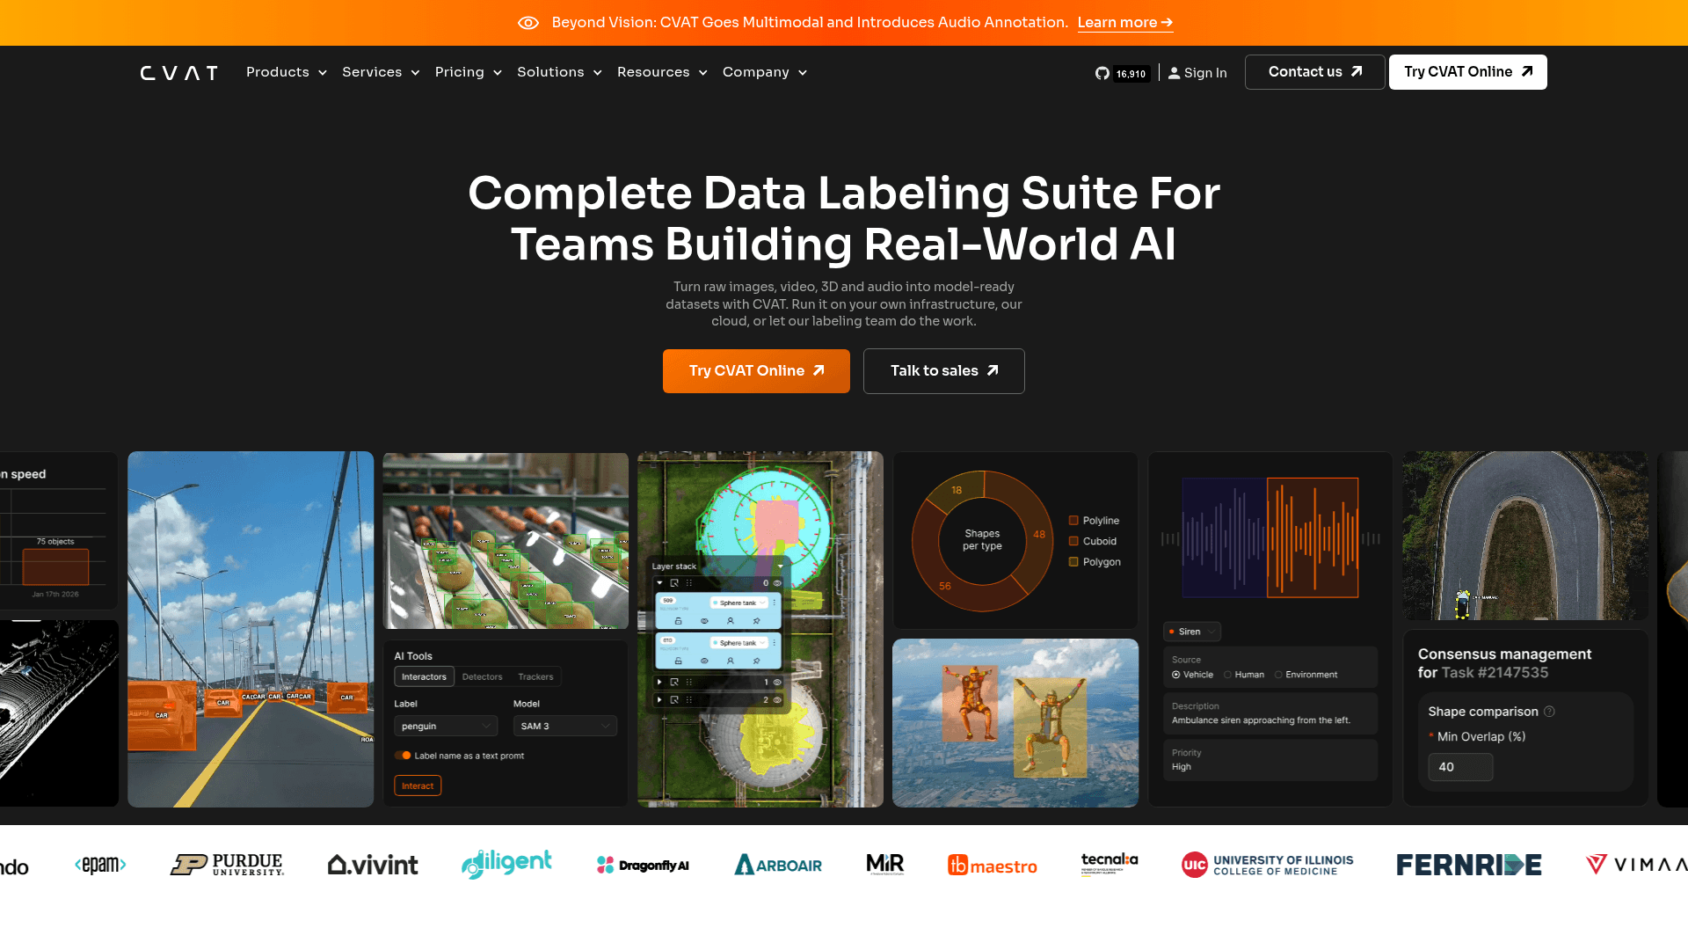Click the FERNRIDE logo

1469,866
